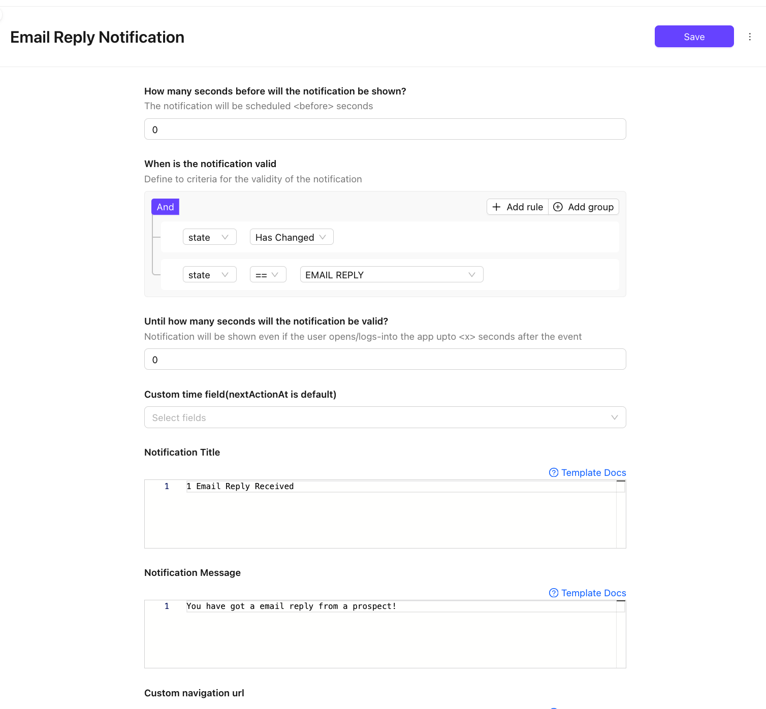Viewport: 766px width, 709px height.
Task: Expand the EMAIL REPLY value dropdown
Action: pos(391,275)
